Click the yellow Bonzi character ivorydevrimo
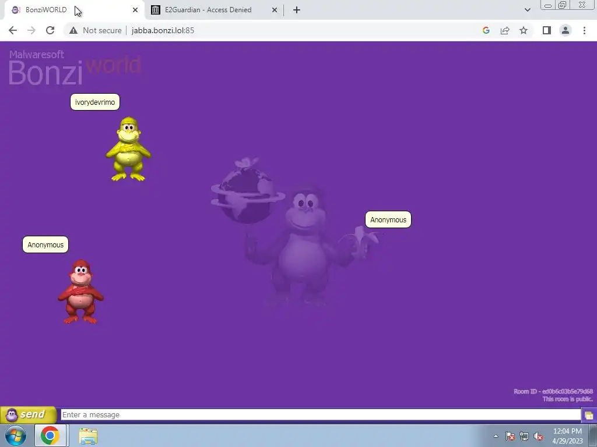The width and height of the screenshot is (597, 447). coord(128,149)
